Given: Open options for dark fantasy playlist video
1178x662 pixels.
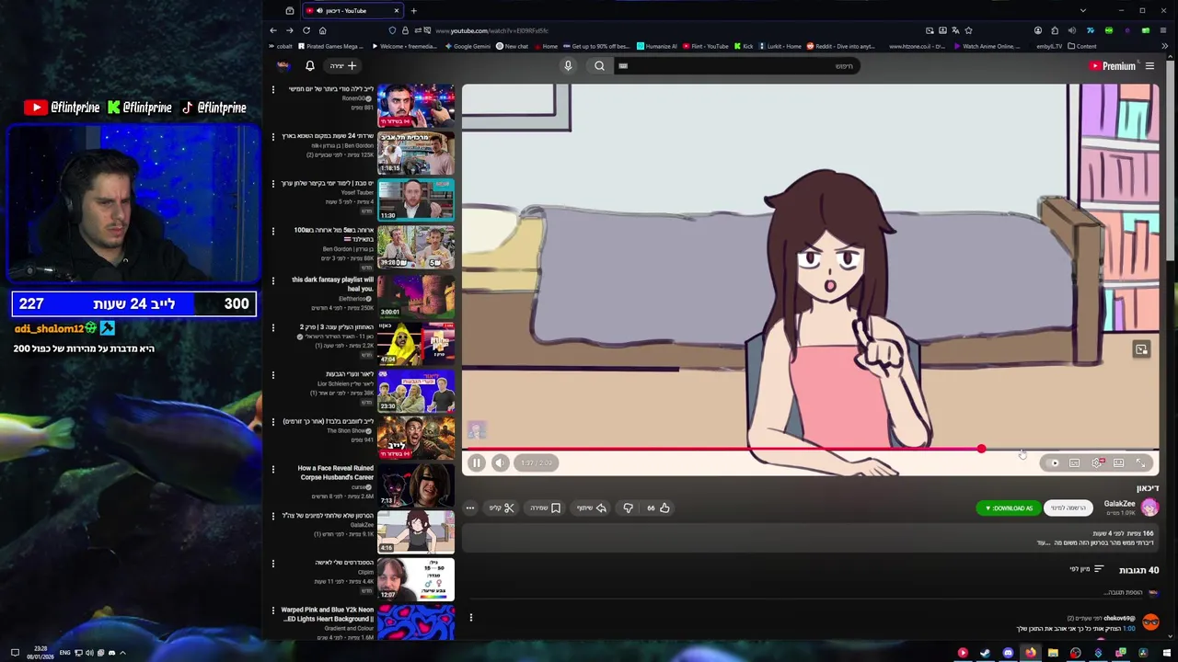Looking at the screenshot, I should coord(273,280).
